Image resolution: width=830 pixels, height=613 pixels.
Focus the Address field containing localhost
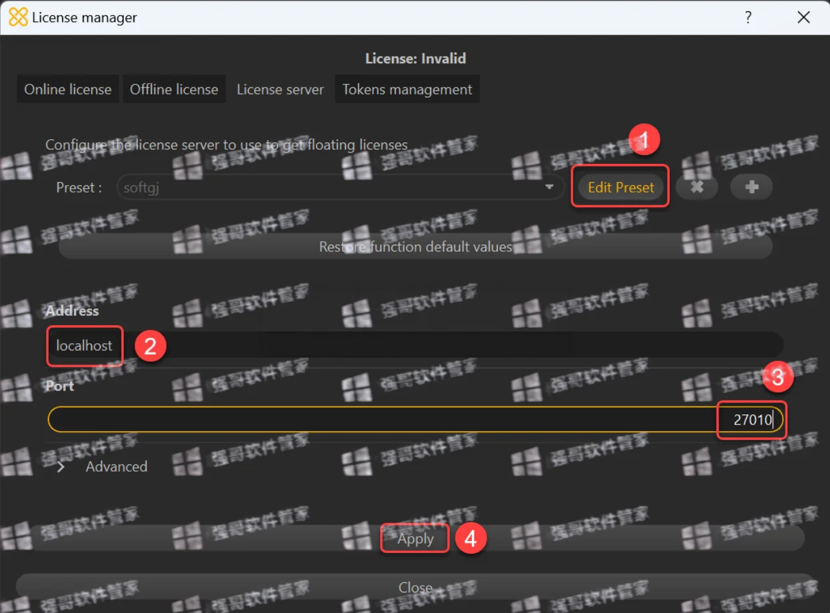click(415, 345)
